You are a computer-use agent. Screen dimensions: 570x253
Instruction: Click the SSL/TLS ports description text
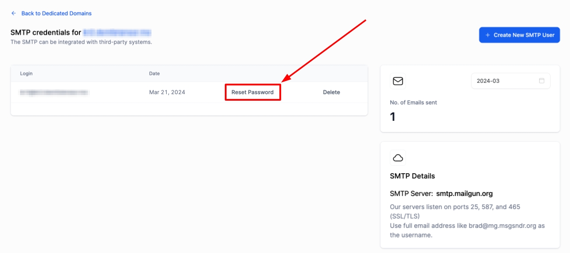pyautogui.click(x=455, y=211)
